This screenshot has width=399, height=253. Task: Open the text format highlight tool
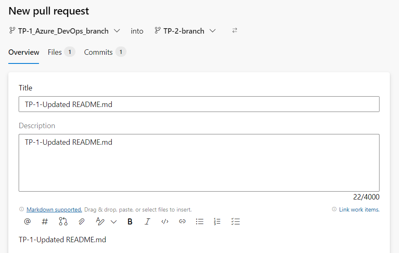pos(100,221)
